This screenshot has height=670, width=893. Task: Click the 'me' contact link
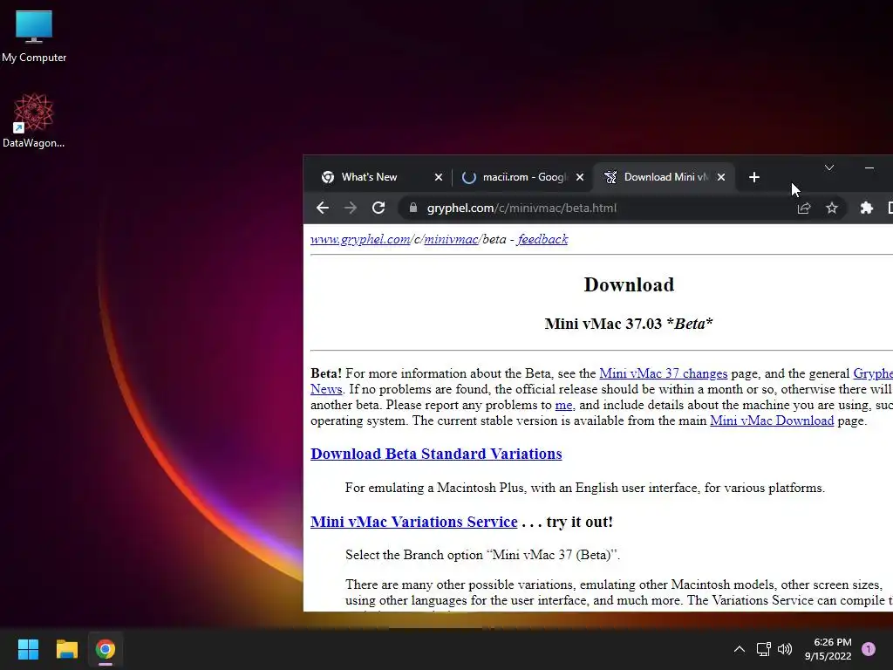pyautogui.click(x=564, y=405)
